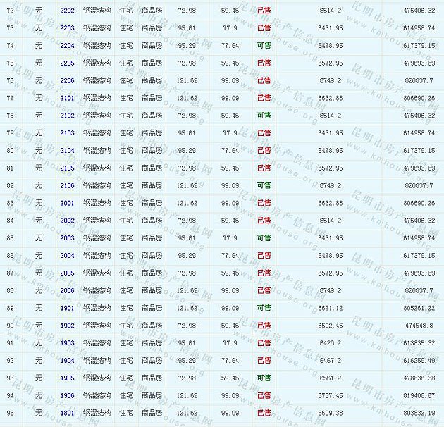Click room 1905 link
This screenshot has width=444, height=427.
(x=67, y=378)
